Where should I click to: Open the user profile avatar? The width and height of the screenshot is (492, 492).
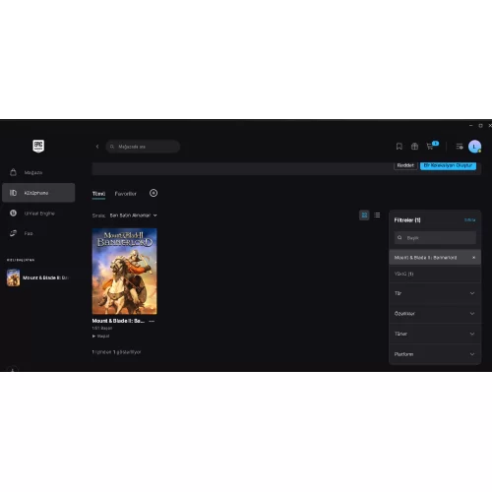[474, 147]
